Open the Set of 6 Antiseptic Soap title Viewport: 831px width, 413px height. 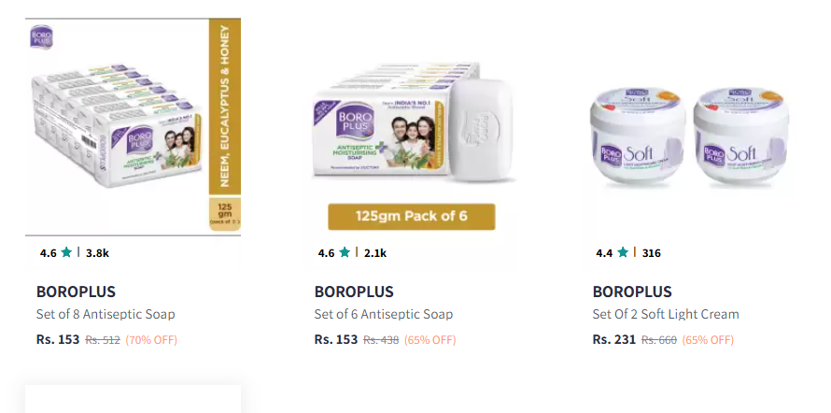pos(384,314)
